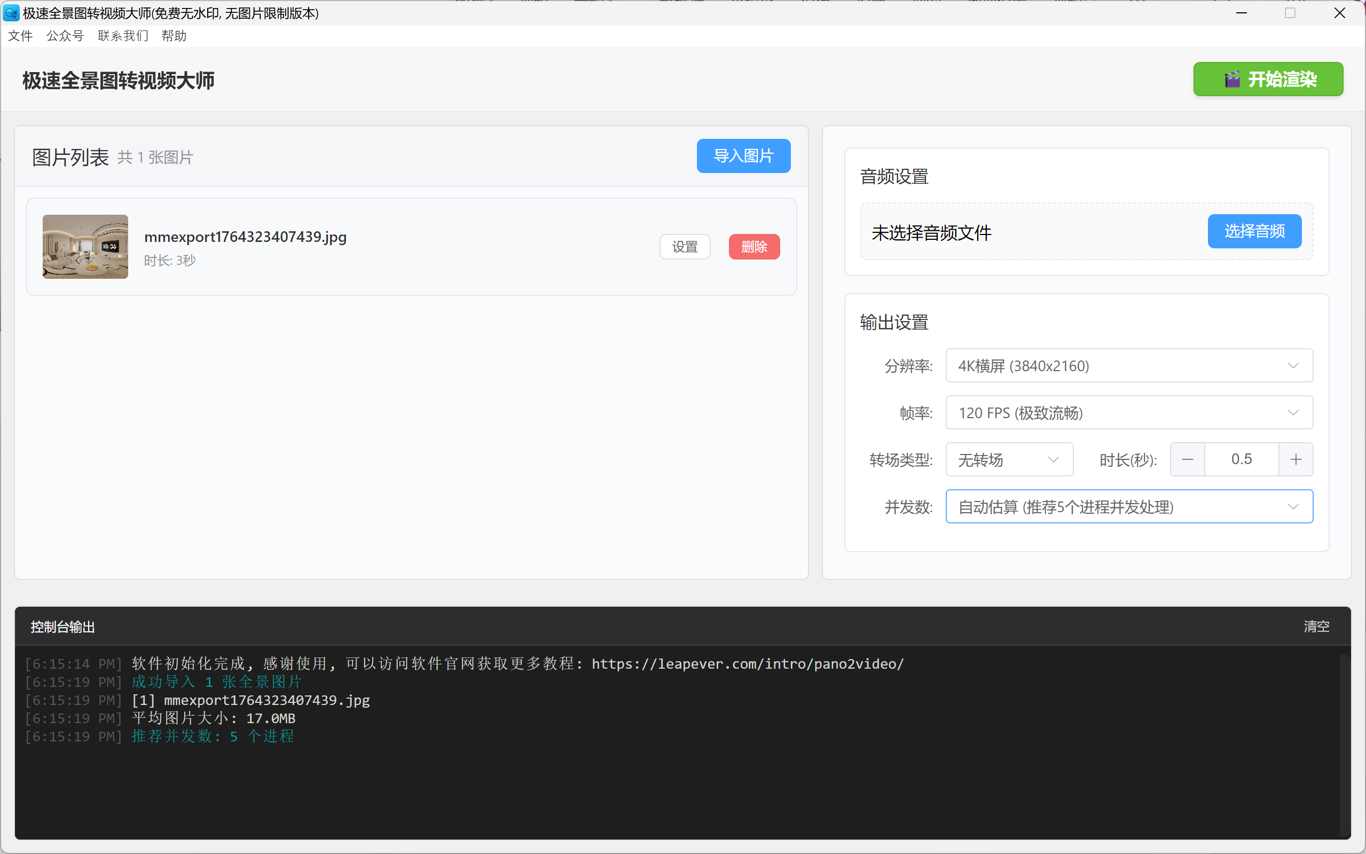Click the transition duration 0.5 input field
Image resolution: width=1366 pixels, height=854 pixels.
click(x=1241, y=460)
